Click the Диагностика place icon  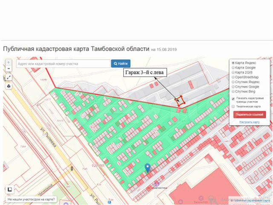[157, 184]
